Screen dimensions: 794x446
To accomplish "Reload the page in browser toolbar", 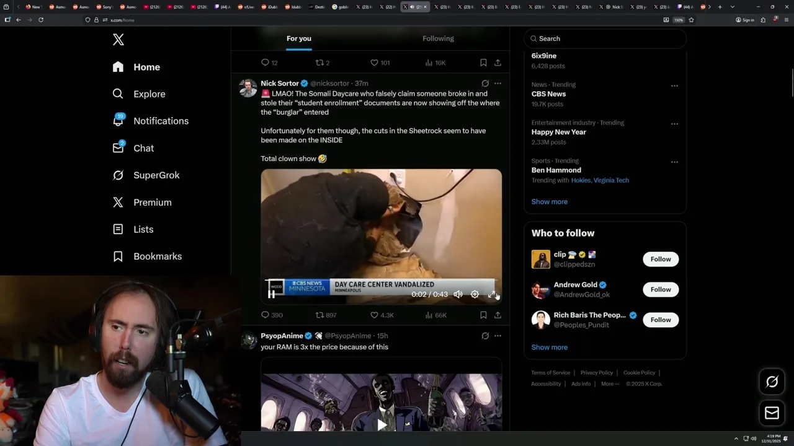I will coord(41,20).
